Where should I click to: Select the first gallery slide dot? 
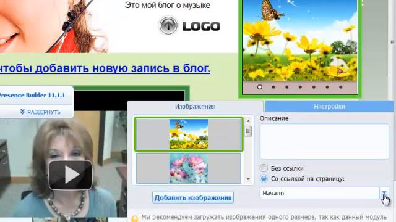click(x=260, y=87)
